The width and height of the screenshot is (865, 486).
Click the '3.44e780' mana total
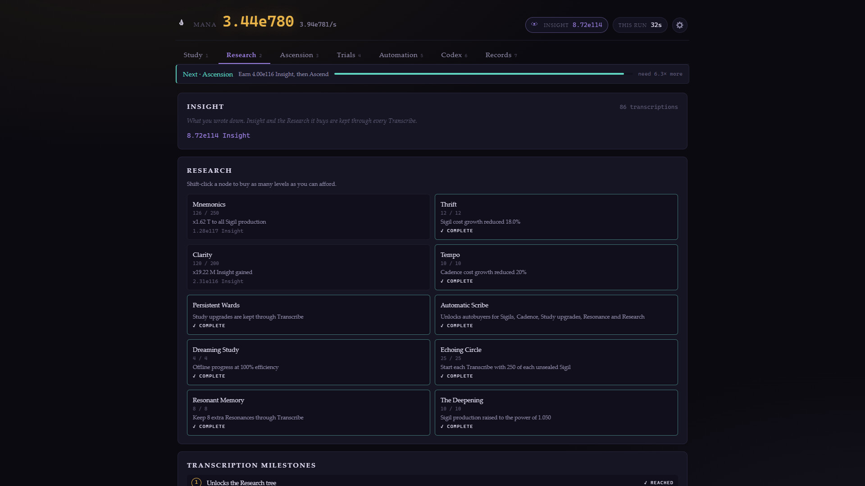click(258, 22)
